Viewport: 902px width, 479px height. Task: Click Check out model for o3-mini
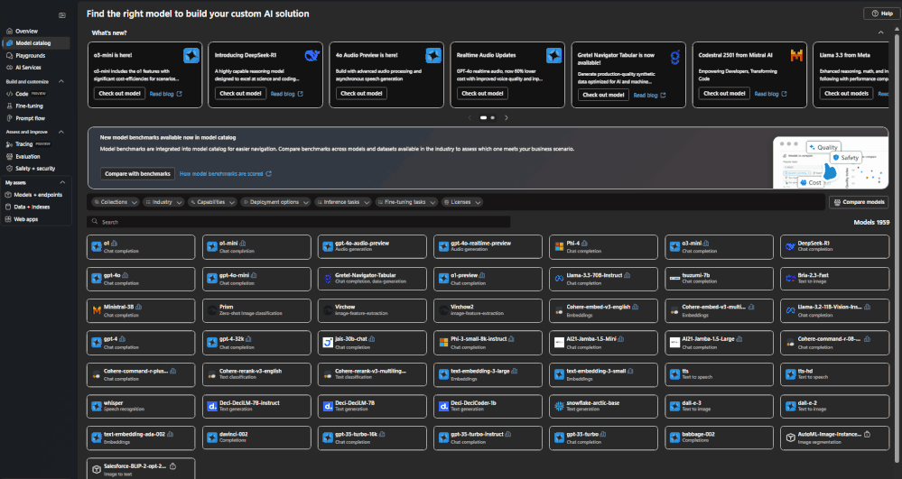pos(119,93)
